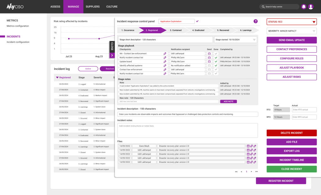Edit the 'Update board' checkpoint with the pencil icon
Image resolution: width=321 pixels, height=195 pixels.
point(165,61)
